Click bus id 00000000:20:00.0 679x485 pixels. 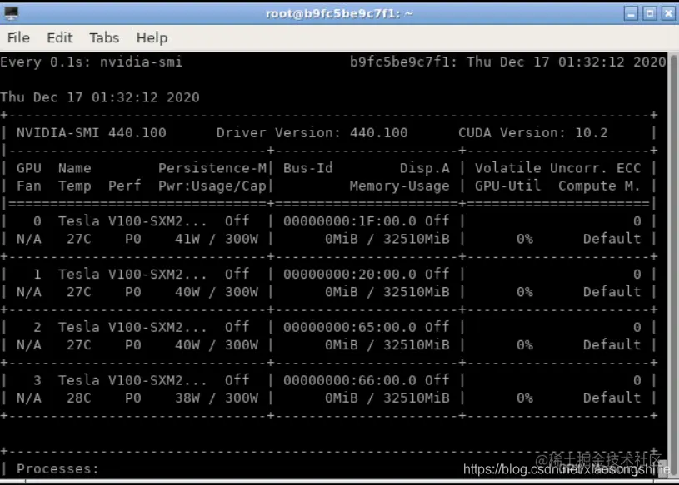(x=350, y=274)
